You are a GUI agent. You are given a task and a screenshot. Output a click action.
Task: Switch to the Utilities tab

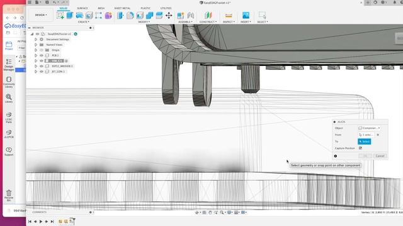pos(166,8)
